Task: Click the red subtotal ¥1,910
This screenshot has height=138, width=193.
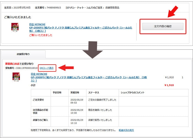Action: 169,85
